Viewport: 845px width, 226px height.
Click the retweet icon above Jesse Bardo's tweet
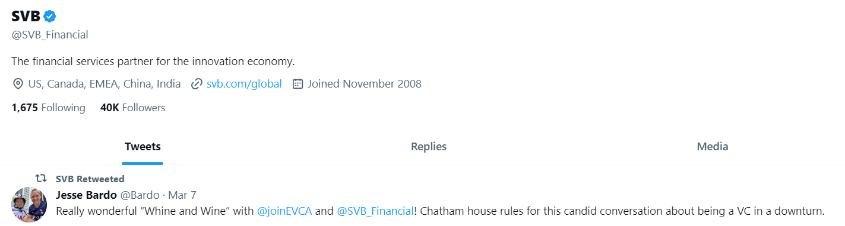pos(40,178)
